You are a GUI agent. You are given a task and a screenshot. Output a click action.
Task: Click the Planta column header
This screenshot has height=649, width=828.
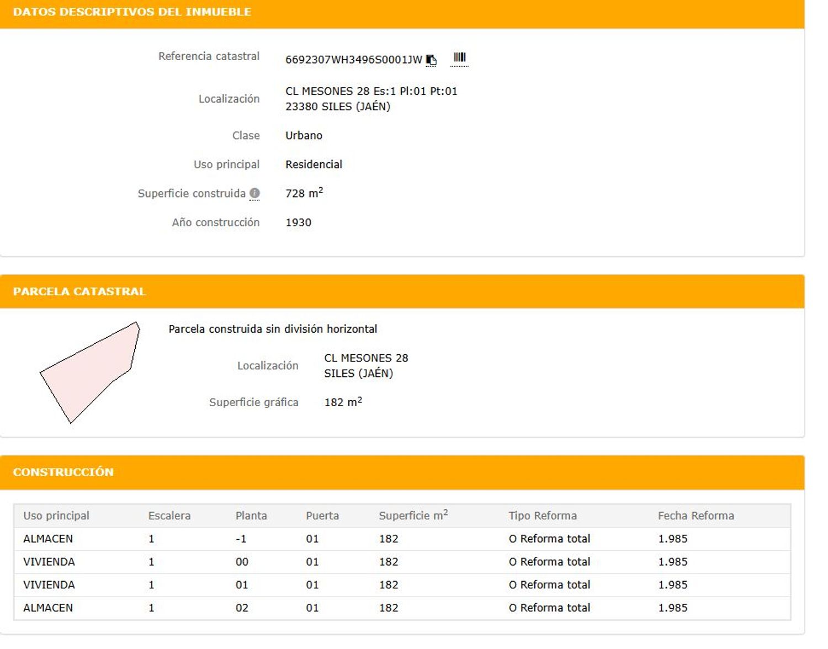click(251, 515)
